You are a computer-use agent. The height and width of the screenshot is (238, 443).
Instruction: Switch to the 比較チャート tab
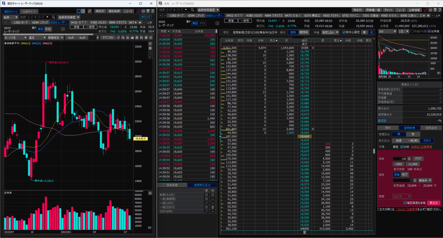pyautogui.click(x=29, y=12)
